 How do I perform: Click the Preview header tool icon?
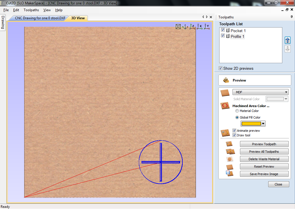[x=226, y=80]
